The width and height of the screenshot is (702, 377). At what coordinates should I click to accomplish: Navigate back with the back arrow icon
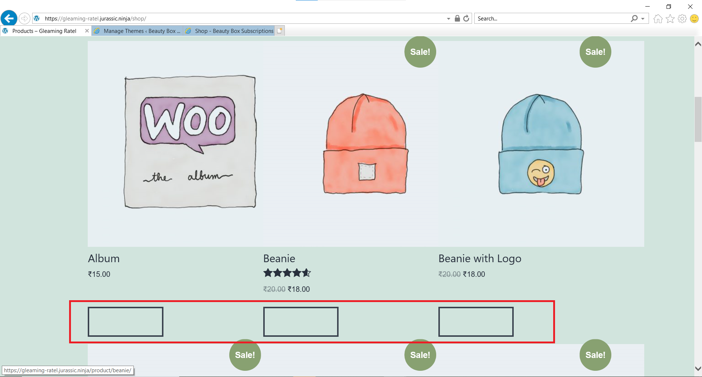[x=9, y=18]
